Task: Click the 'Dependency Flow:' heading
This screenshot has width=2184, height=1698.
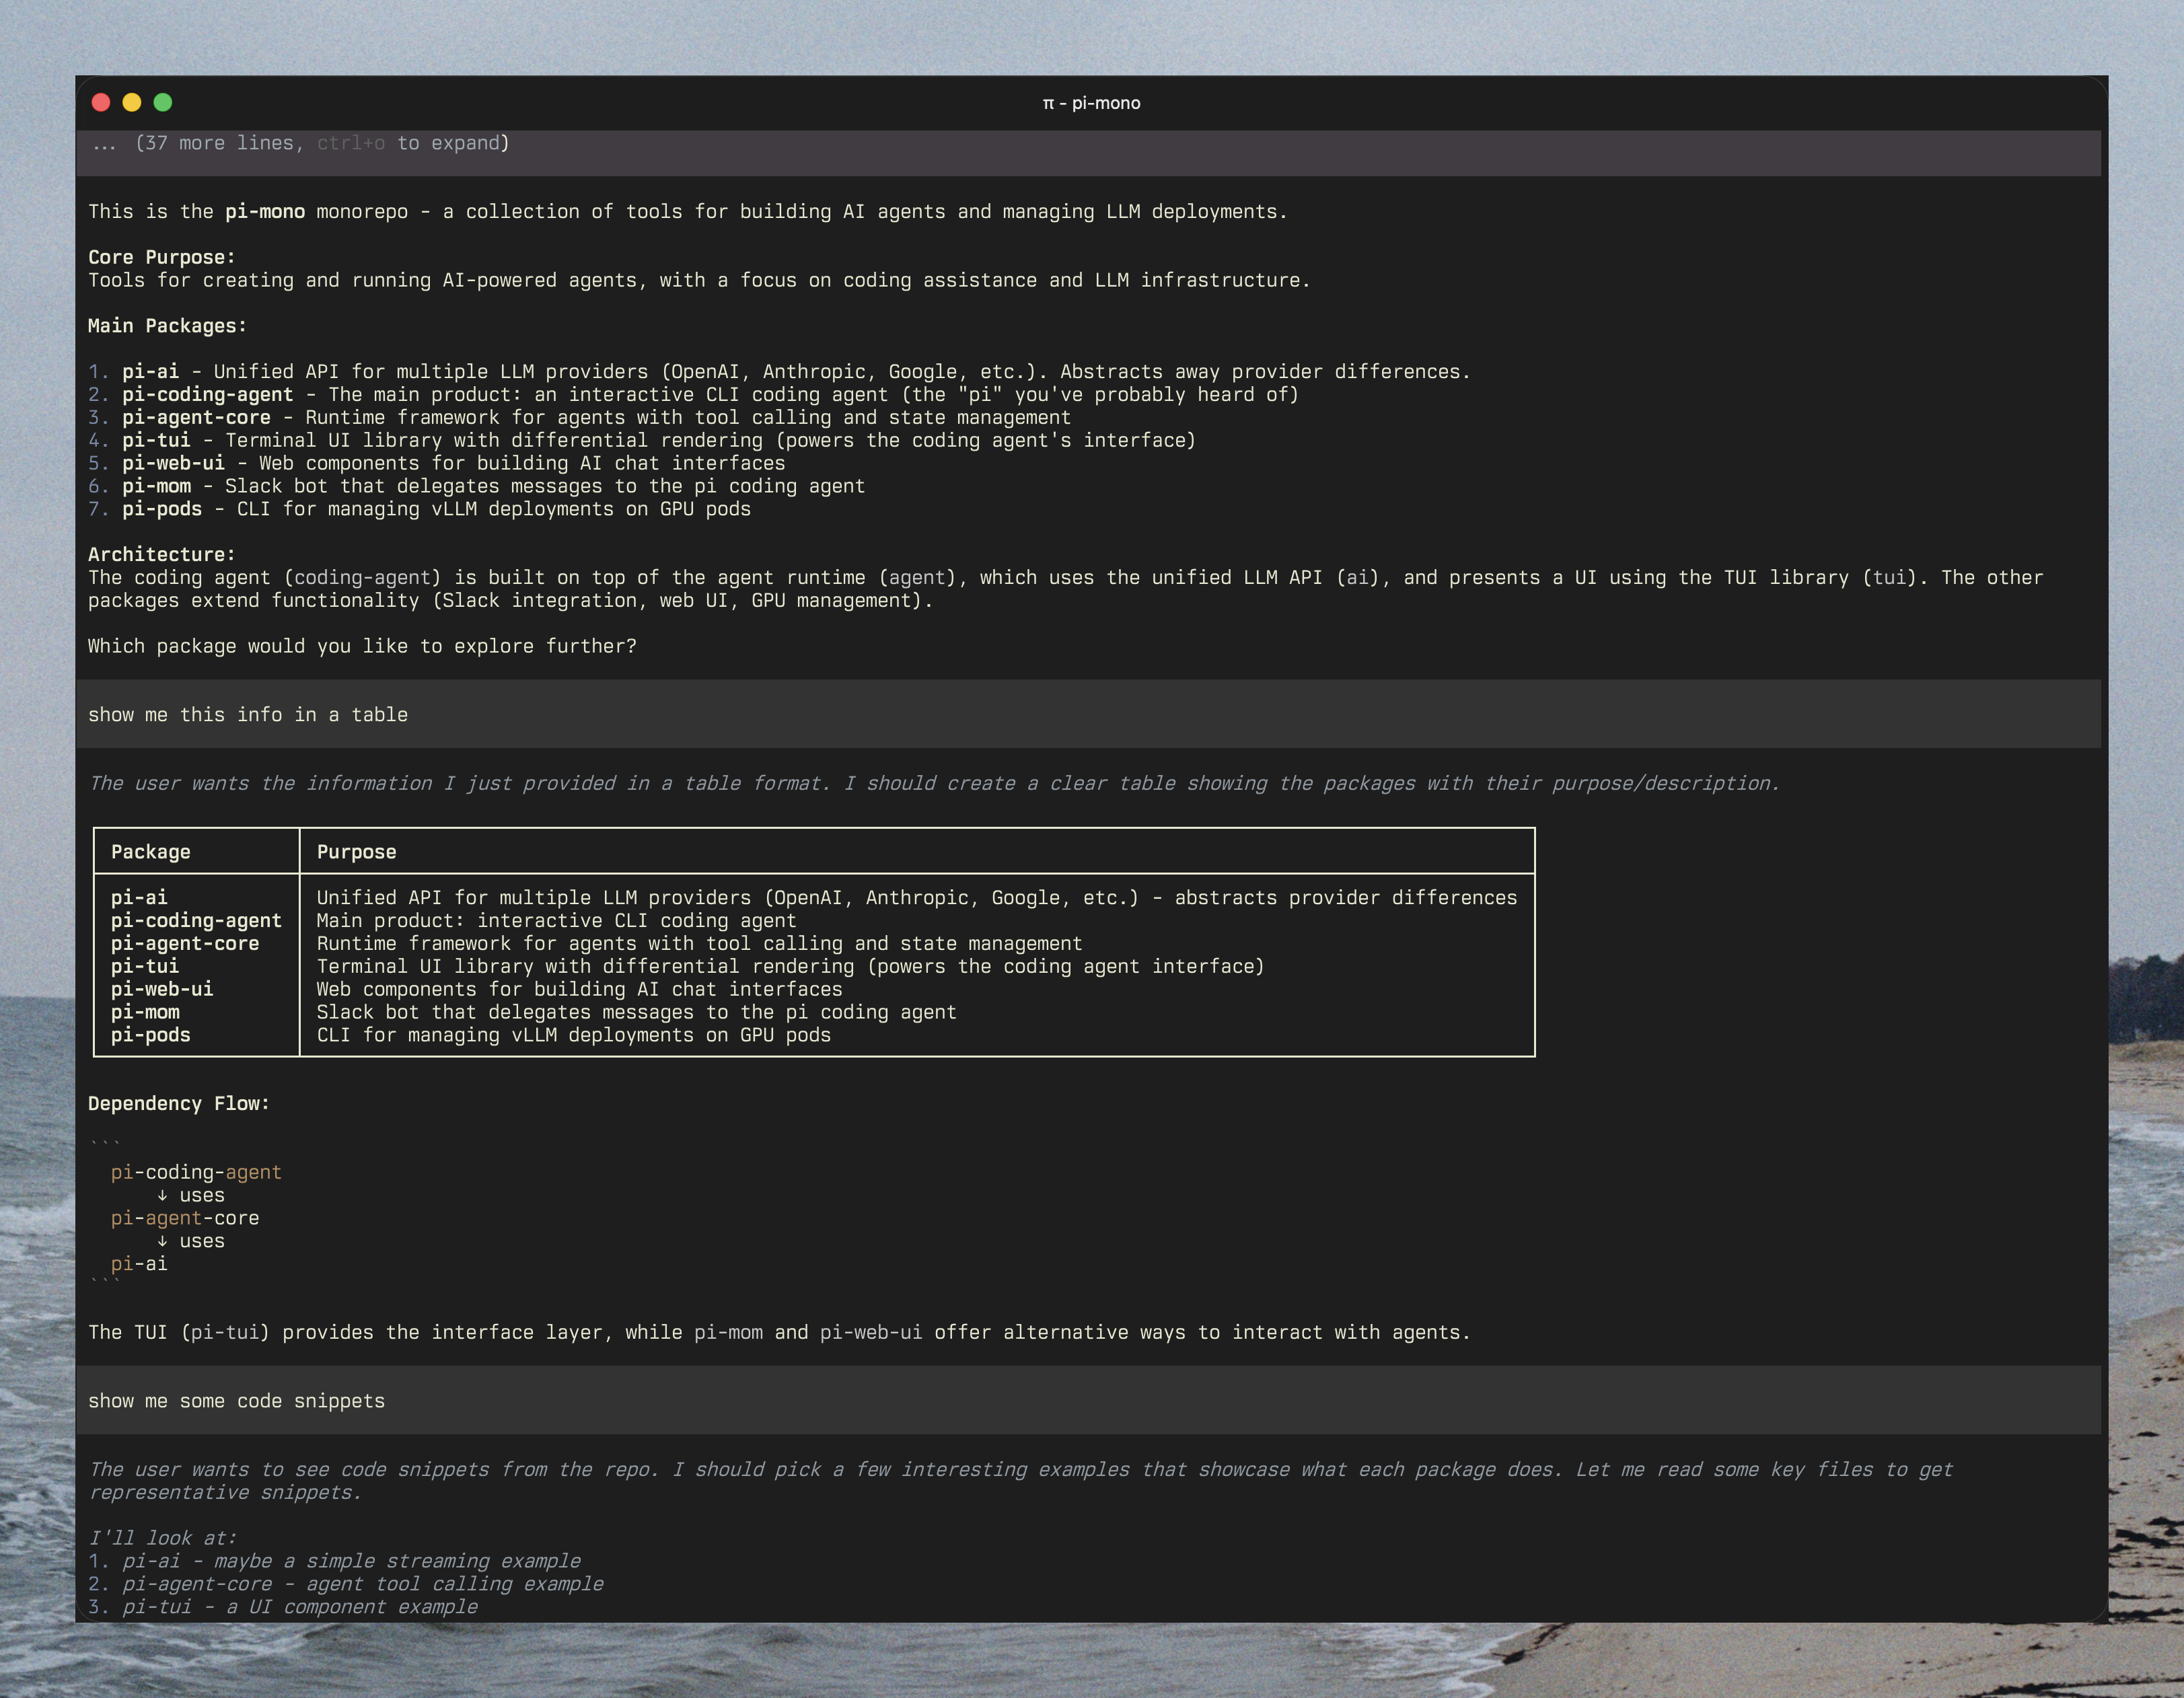Action: [179, 1104]
